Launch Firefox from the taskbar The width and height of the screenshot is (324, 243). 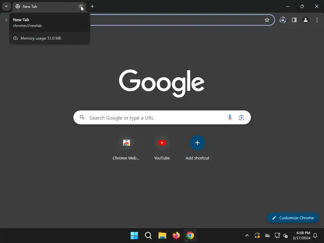(x=176, y=235)
